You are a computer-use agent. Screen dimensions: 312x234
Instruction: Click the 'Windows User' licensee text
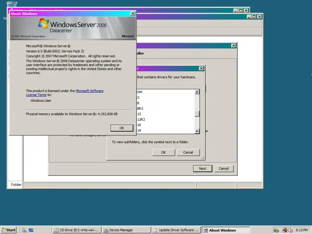coord(41,101)
